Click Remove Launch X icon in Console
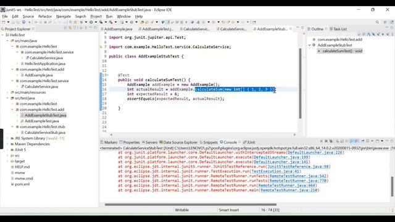395x222 pixels. [x=326, y=141]
